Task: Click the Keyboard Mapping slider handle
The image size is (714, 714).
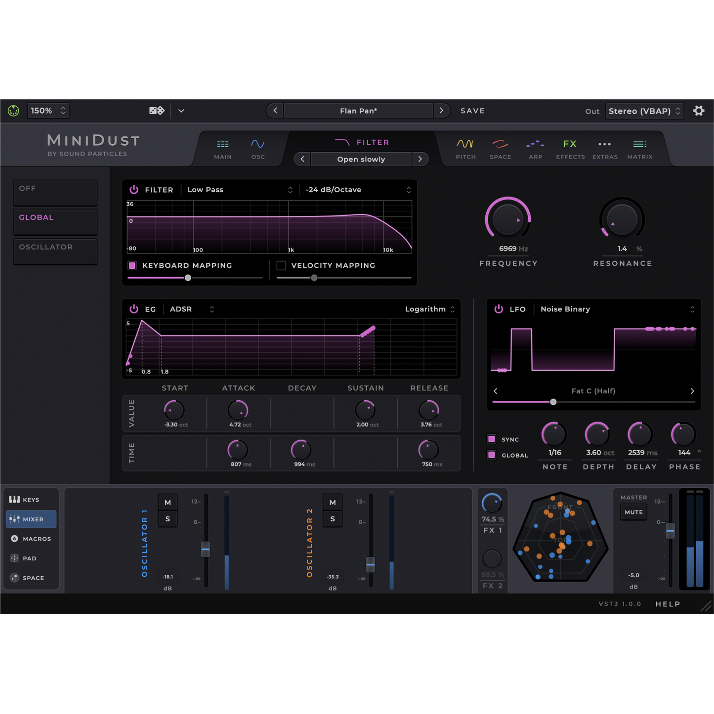Action: 188,278
